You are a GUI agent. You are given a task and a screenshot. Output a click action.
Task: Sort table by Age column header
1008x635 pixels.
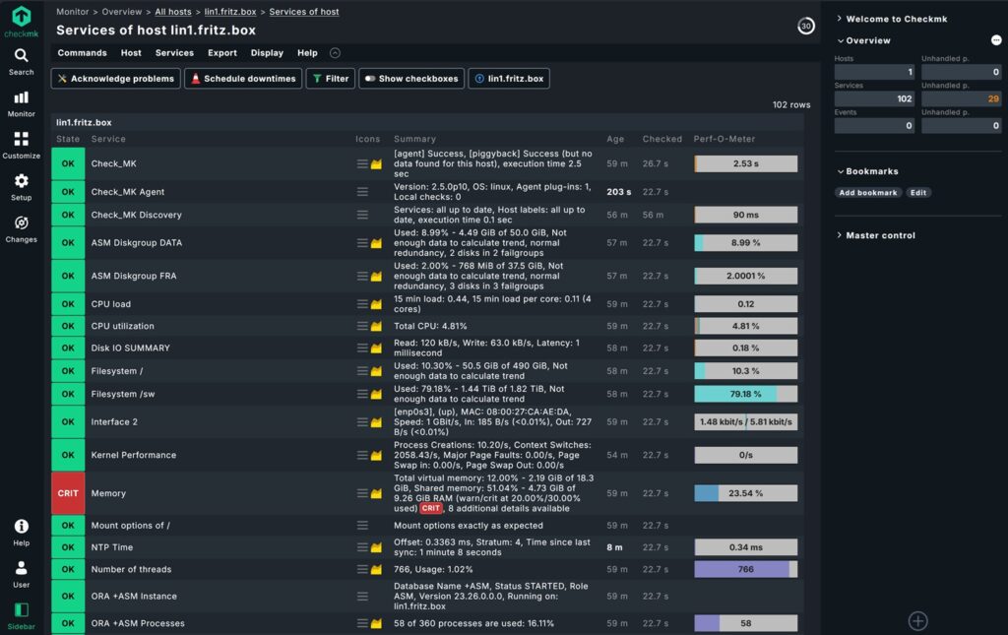(x=615, y=139)
